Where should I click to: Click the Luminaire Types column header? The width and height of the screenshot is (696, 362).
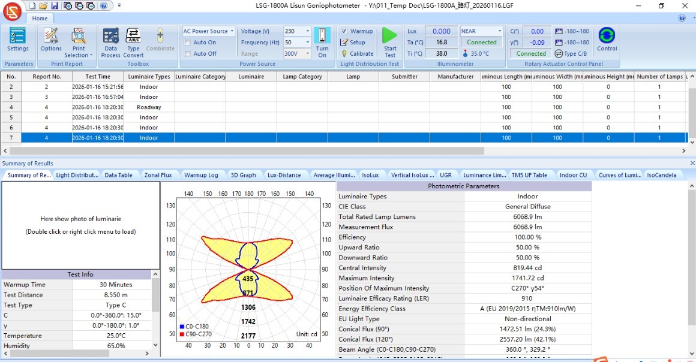pos(149,76)
